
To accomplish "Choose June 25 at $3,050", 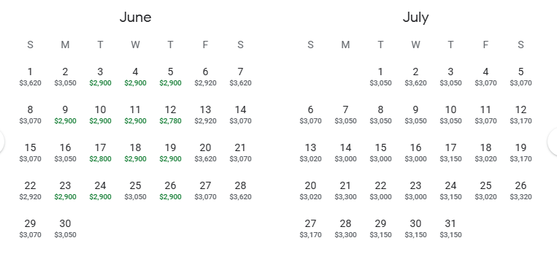I will [135, 191].
